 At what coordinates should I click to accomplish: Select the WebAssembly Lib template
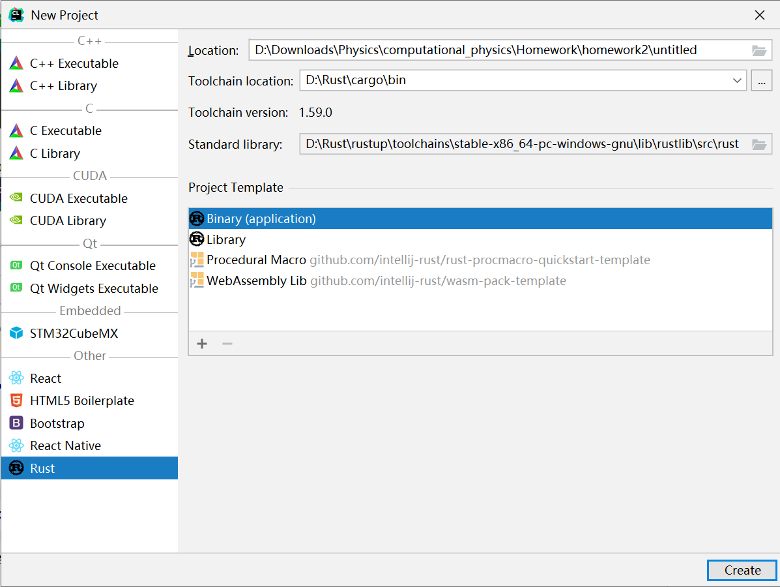coord(480,281)
